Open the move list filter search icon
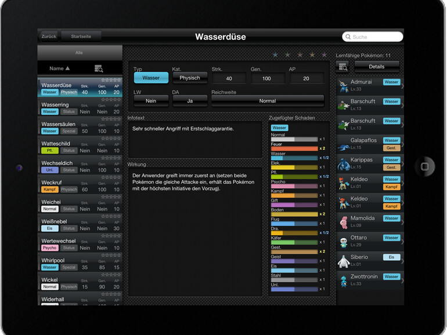Image resolution: width=447 pixels, height=335 pixels. point(99,68)
